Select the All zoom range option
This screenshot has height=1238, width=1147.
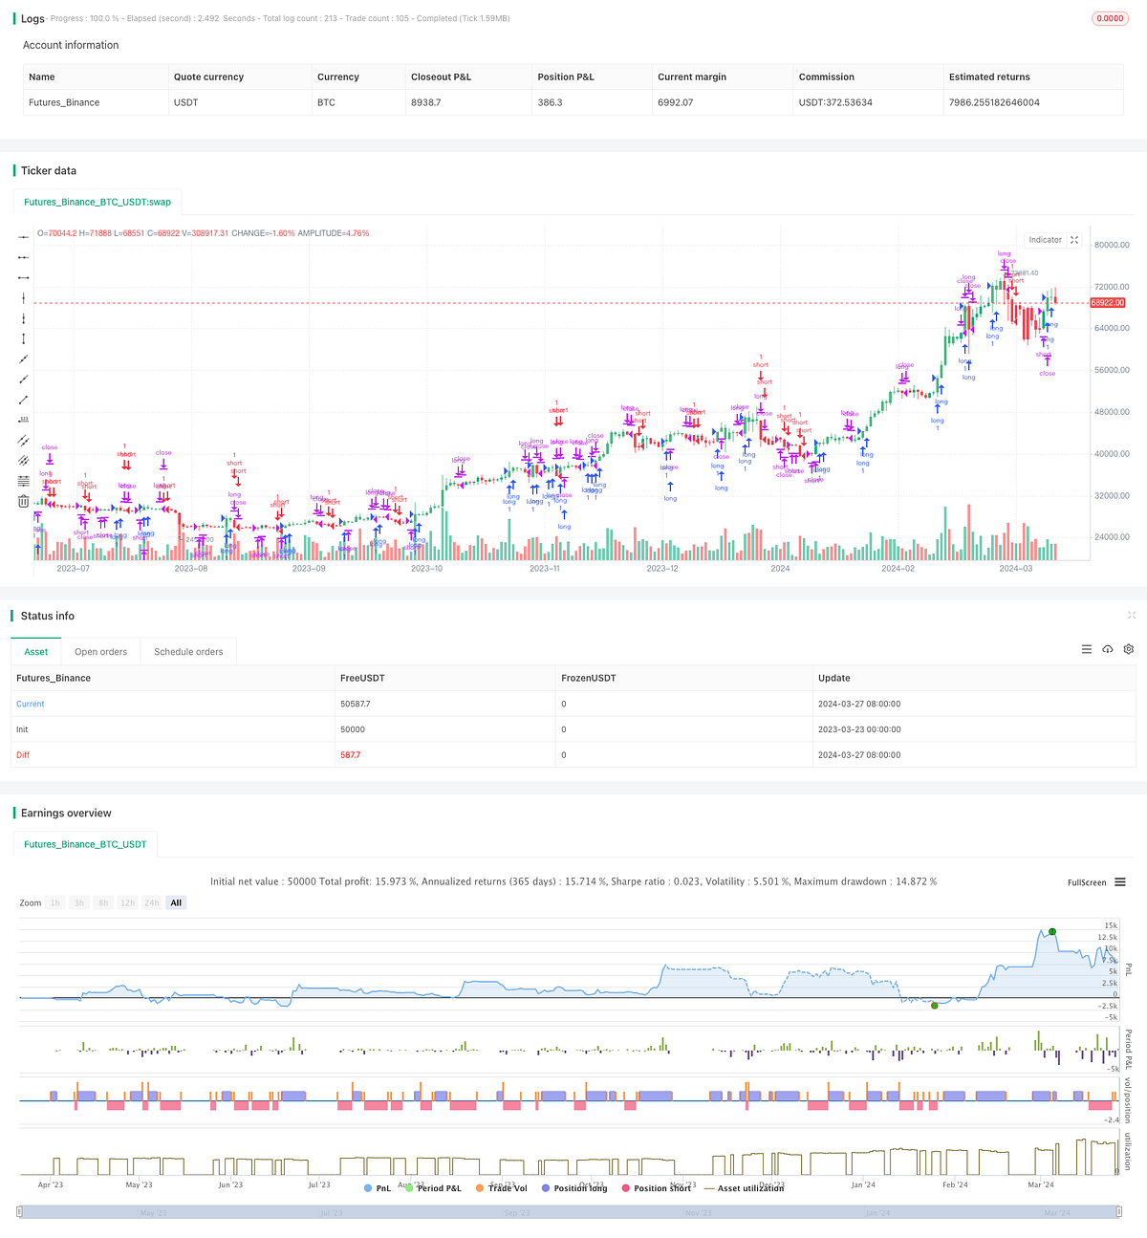175,902
